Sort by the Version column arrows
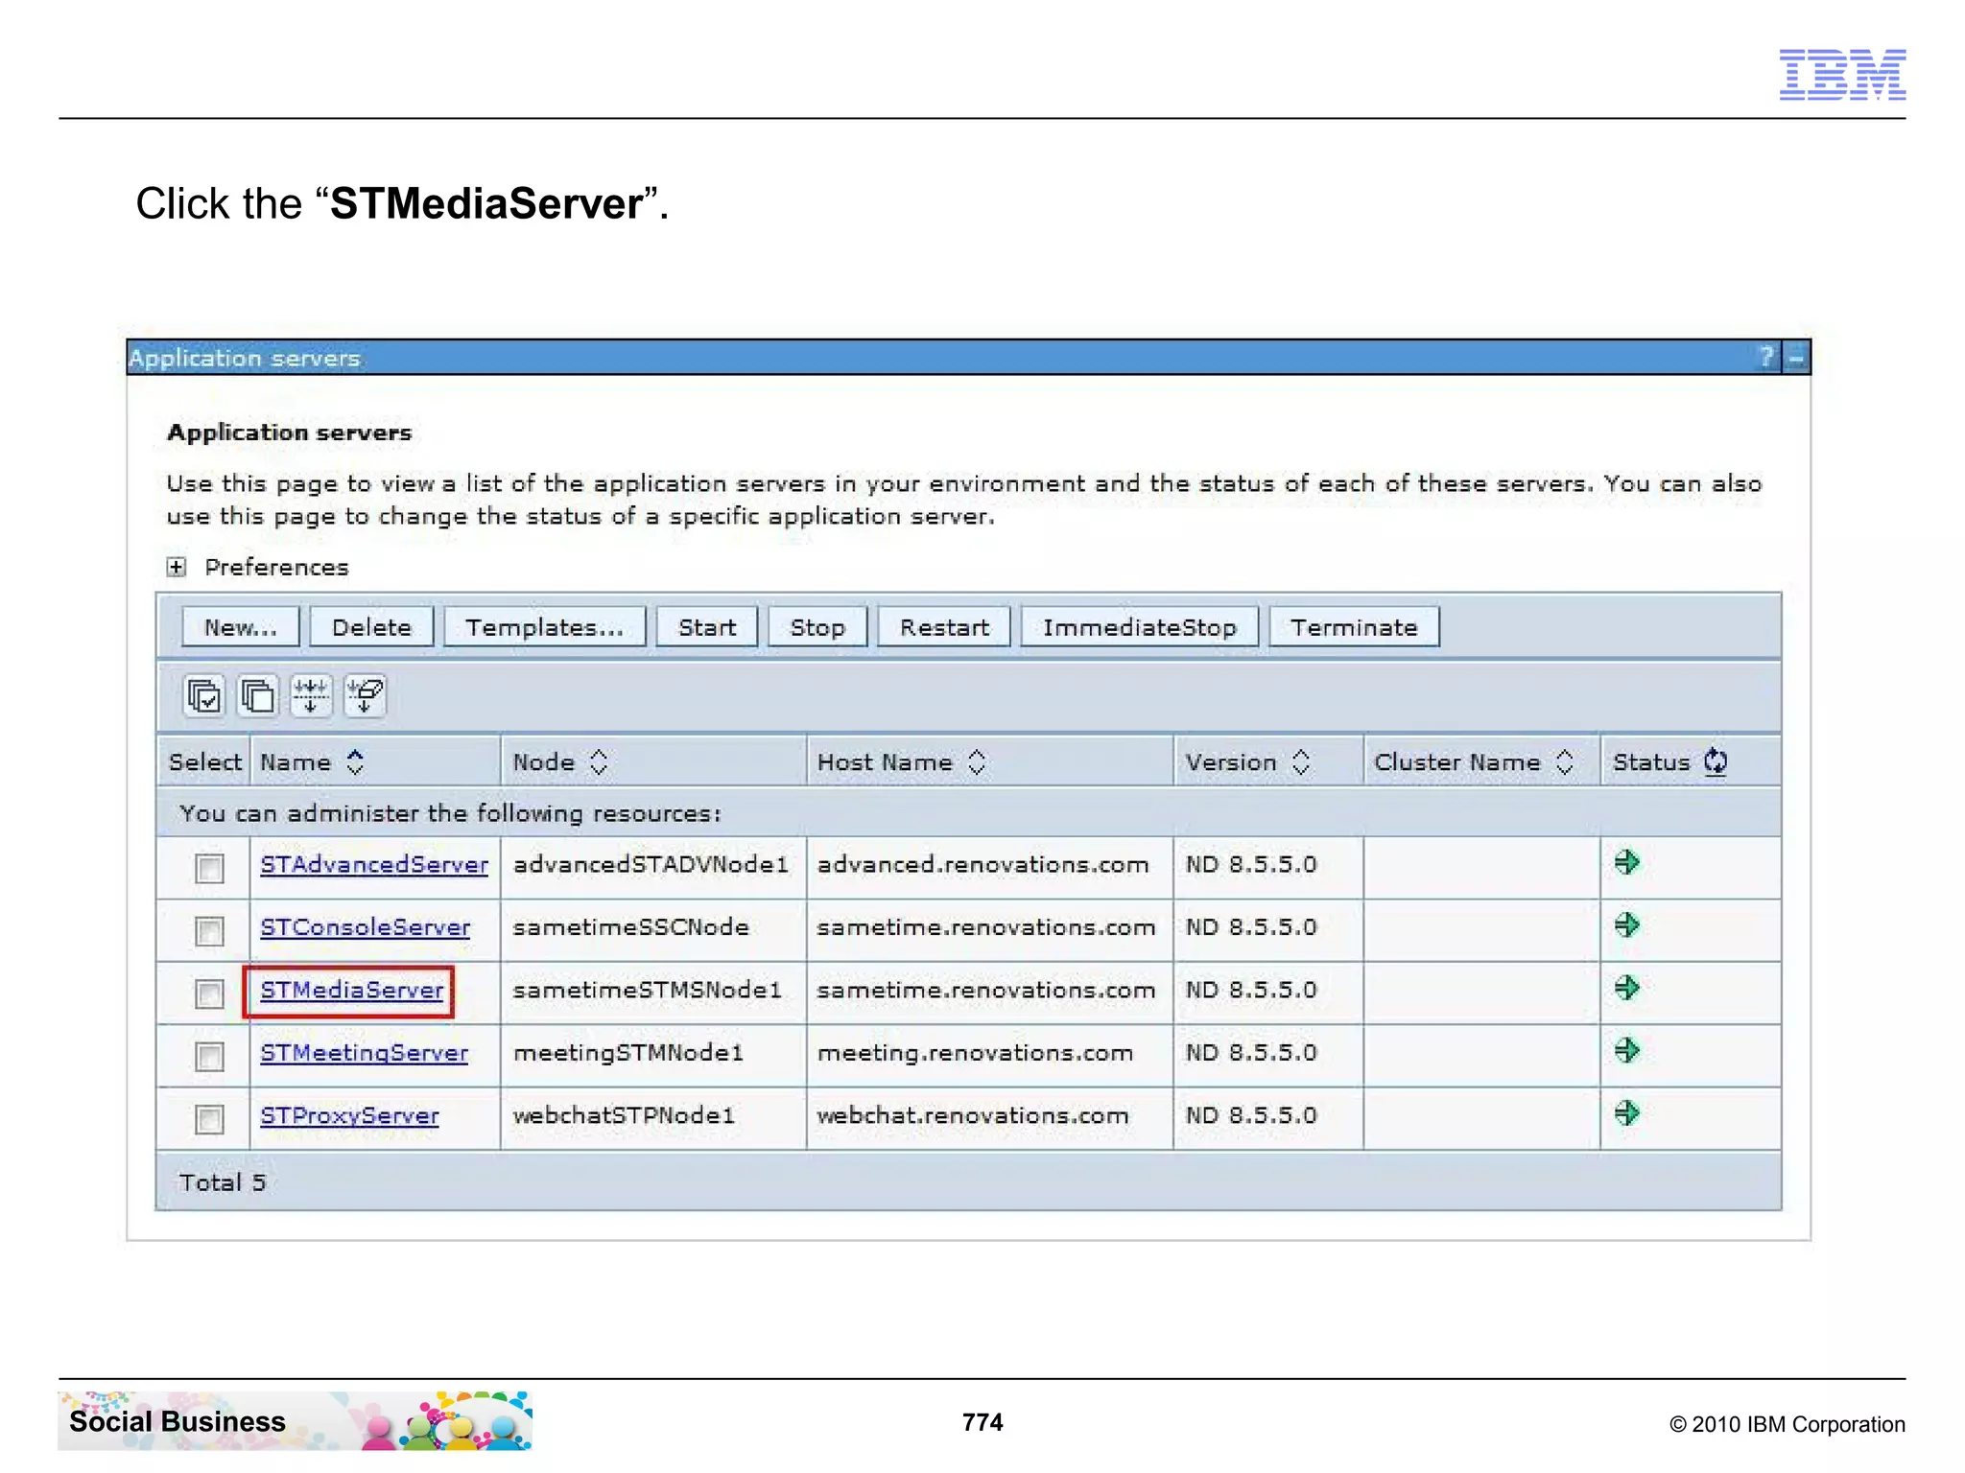 (x=1301, y=762)
